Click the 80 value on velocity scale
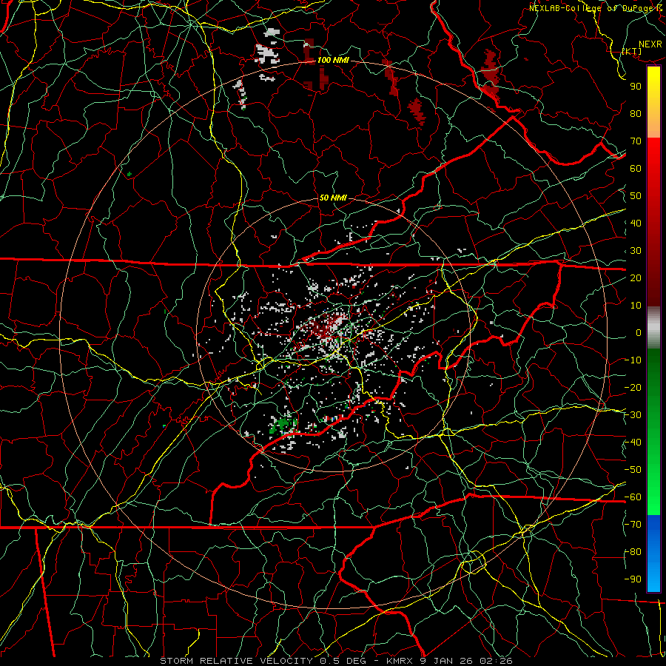The image size is (666, 666). click(x=636, y=113)
